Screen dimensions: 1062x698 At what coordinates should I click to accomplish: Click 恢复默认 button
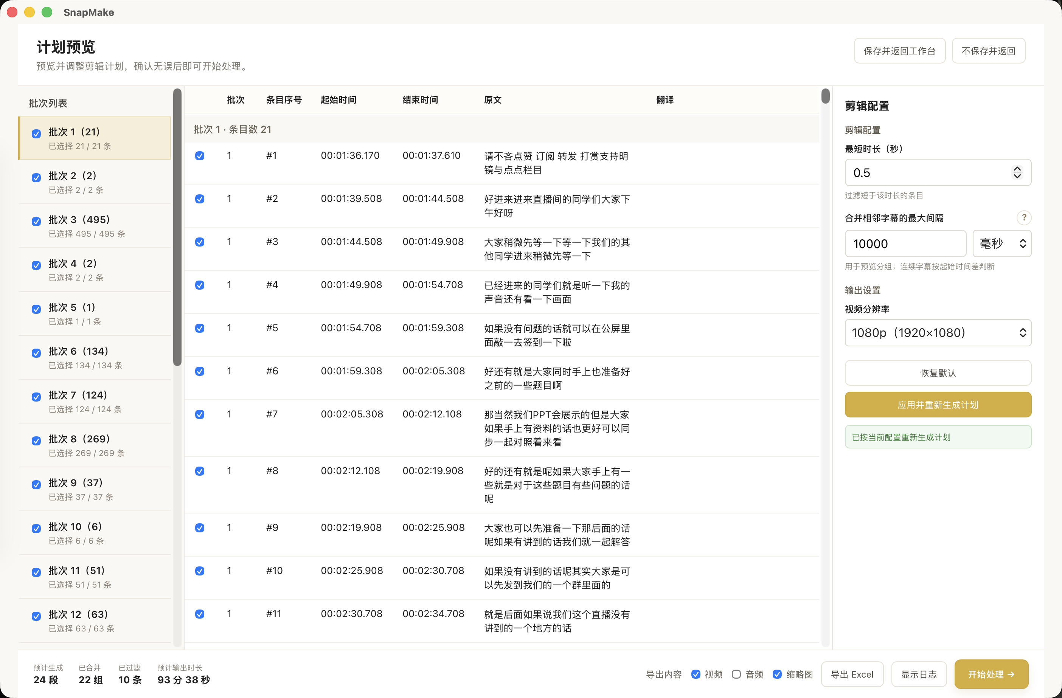(x=938, y=373)
